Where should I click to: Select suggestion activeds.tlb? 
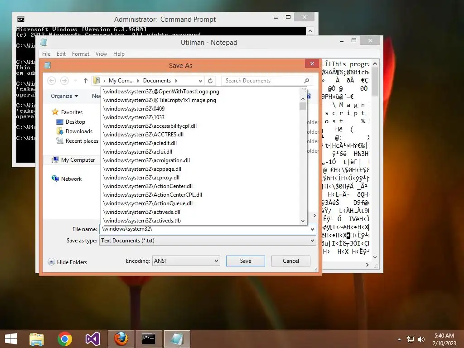[x=200, y=221]
